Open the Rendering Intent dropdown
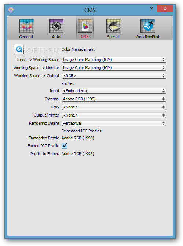 (x=114, y=123)
